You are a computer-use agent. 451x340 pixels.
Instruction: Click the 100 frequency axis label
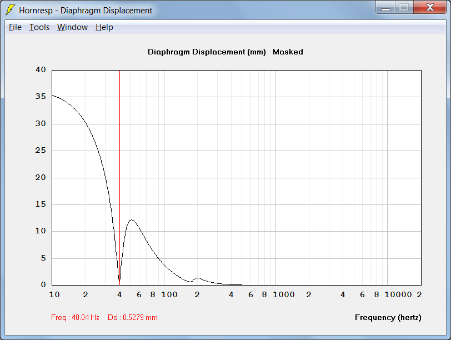(x=169, y=294)
